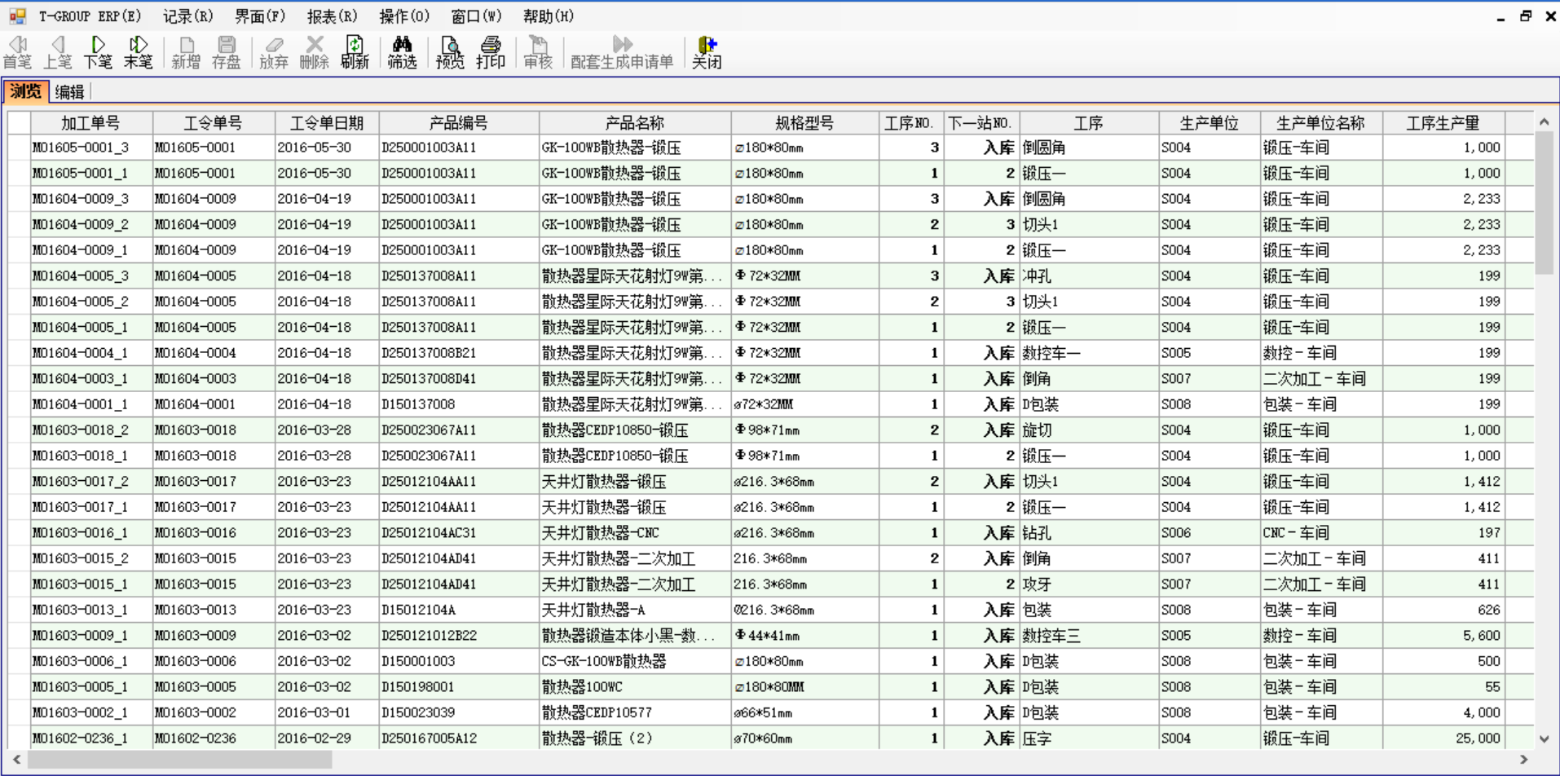Go to first record with 首笔 icon
This screenshot has width=1560, height=776.
[17, 52]
